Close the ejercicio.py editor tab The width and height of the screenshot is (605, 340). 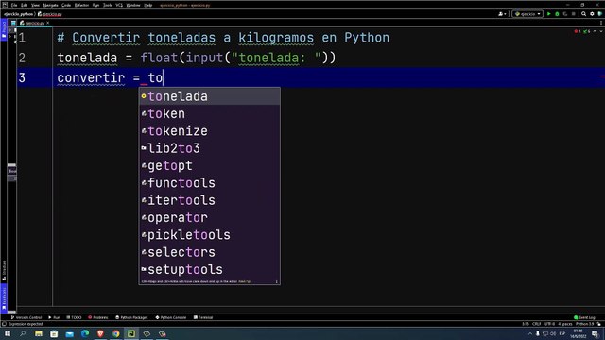[48, 23]
